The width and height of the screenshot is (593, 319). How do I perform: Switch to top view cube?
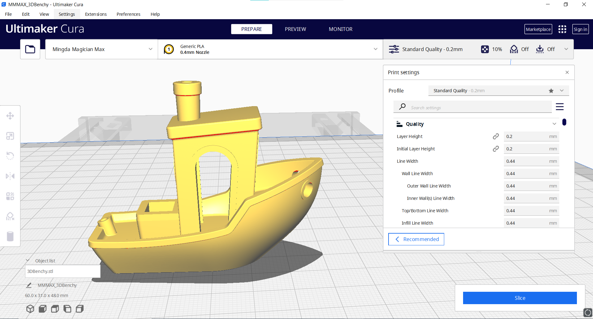click(55, 309)
